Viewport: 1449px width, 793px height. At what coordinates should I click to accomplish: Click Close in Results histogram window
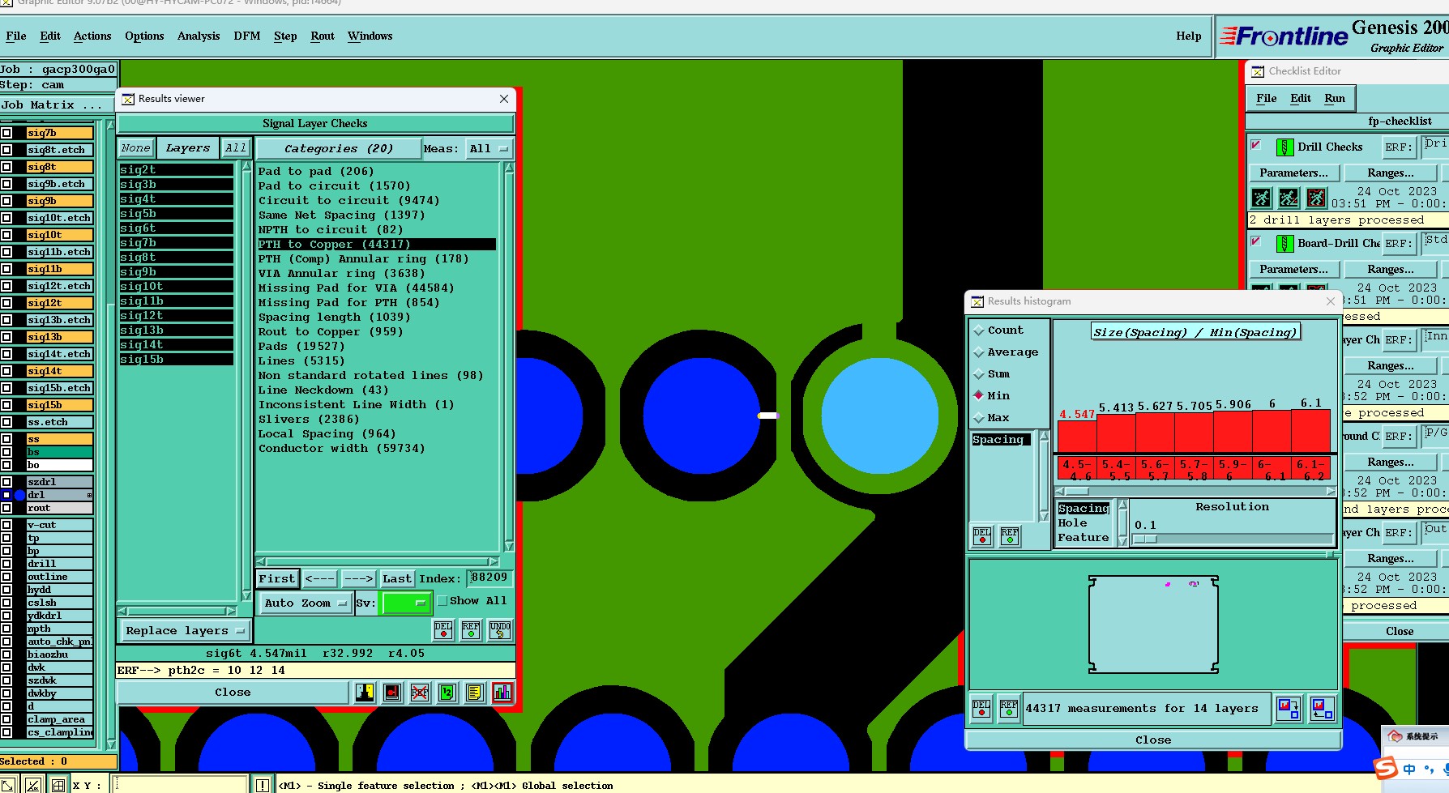coord(1153,740)
